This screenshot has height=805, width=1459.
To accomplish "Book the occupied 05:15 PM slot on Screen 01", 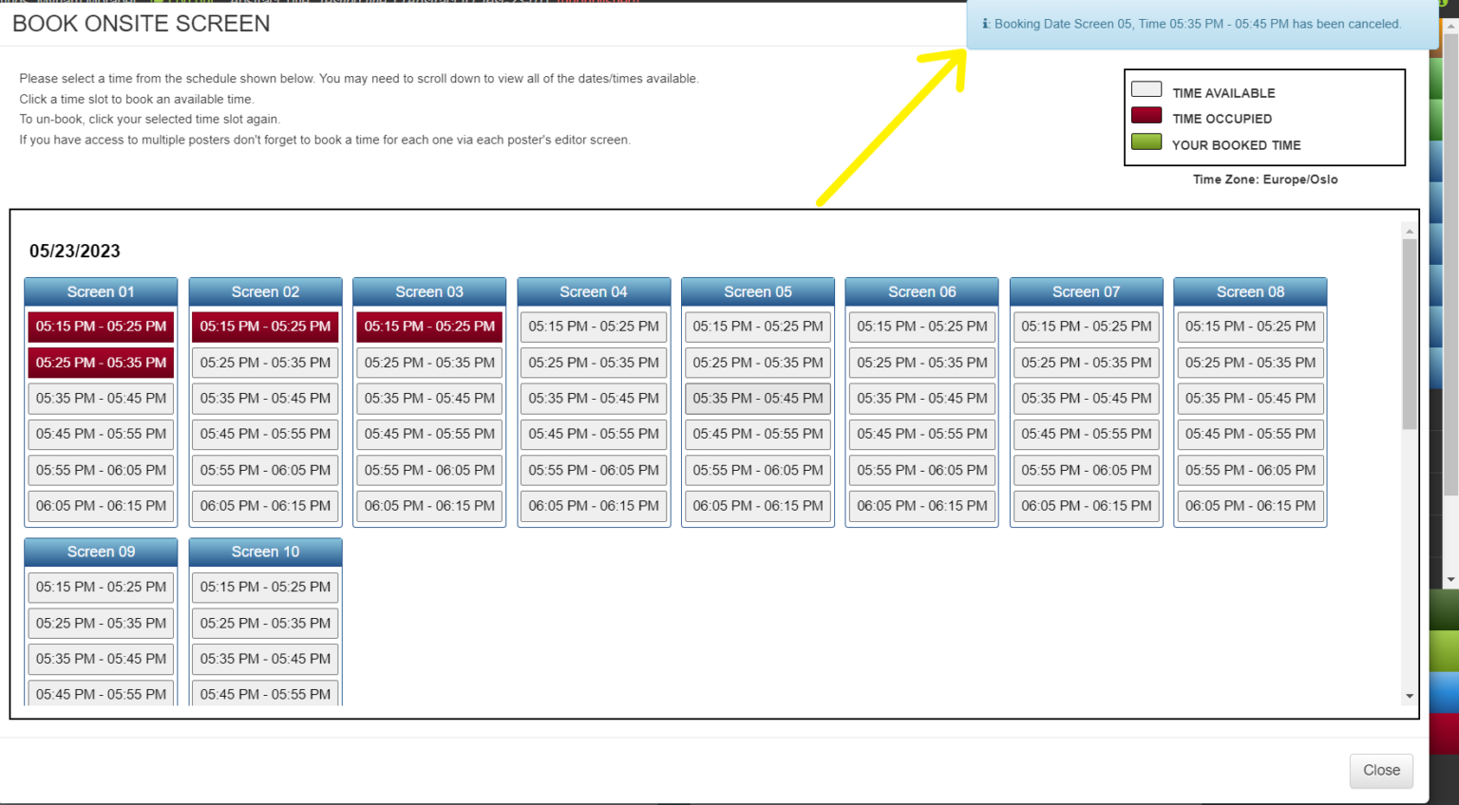I will click(x=100, y=326).
